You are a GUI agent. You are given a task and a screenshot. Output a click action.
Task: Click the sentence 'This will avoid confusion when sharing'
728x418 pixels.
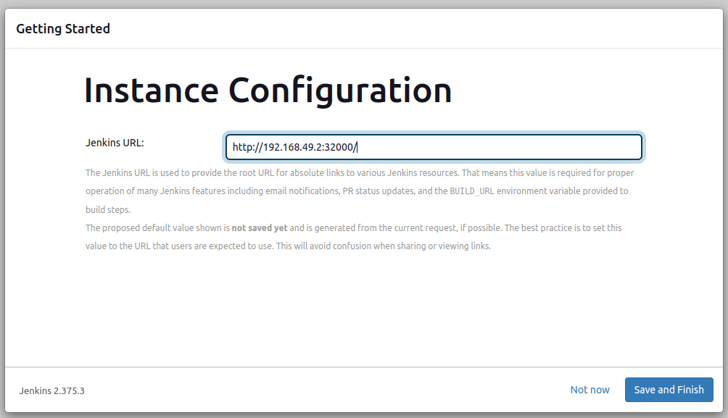point(383,246)
